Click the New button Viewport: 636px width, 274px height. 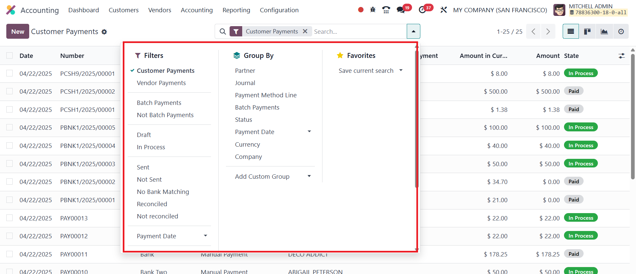click(18, 31)
